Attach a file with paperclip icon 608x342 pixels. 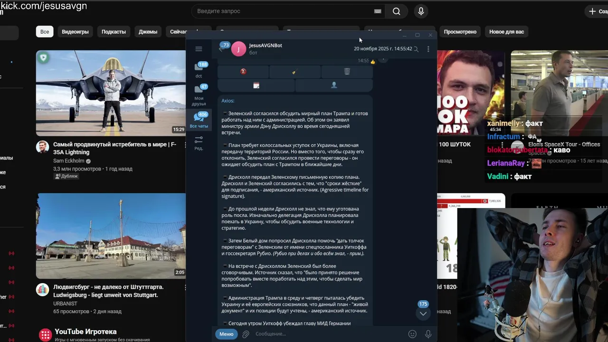[x=246, y=334]
